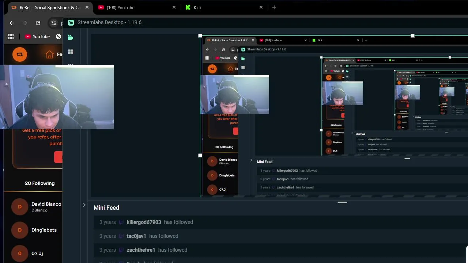The image size is (468, 263).
Task: Open Dinglebets profile name
Action: [x=44, y=230]
